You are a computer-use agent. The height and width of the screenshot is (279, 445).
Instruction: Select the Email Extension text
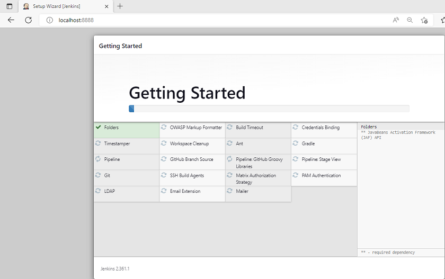[x=185, y=191]
